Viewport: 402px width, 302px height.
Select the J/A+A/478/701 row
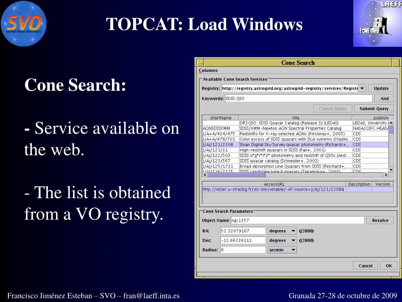[x=295, y=139]
